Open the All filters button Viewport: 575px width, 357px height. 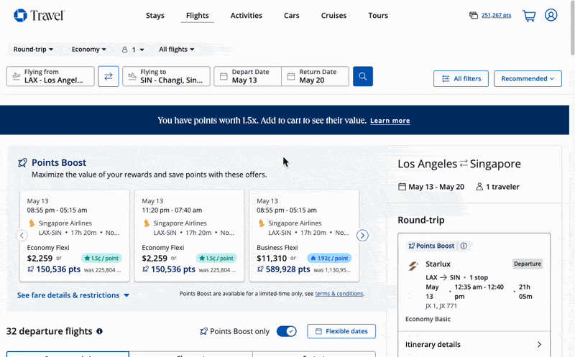[461, 78]
